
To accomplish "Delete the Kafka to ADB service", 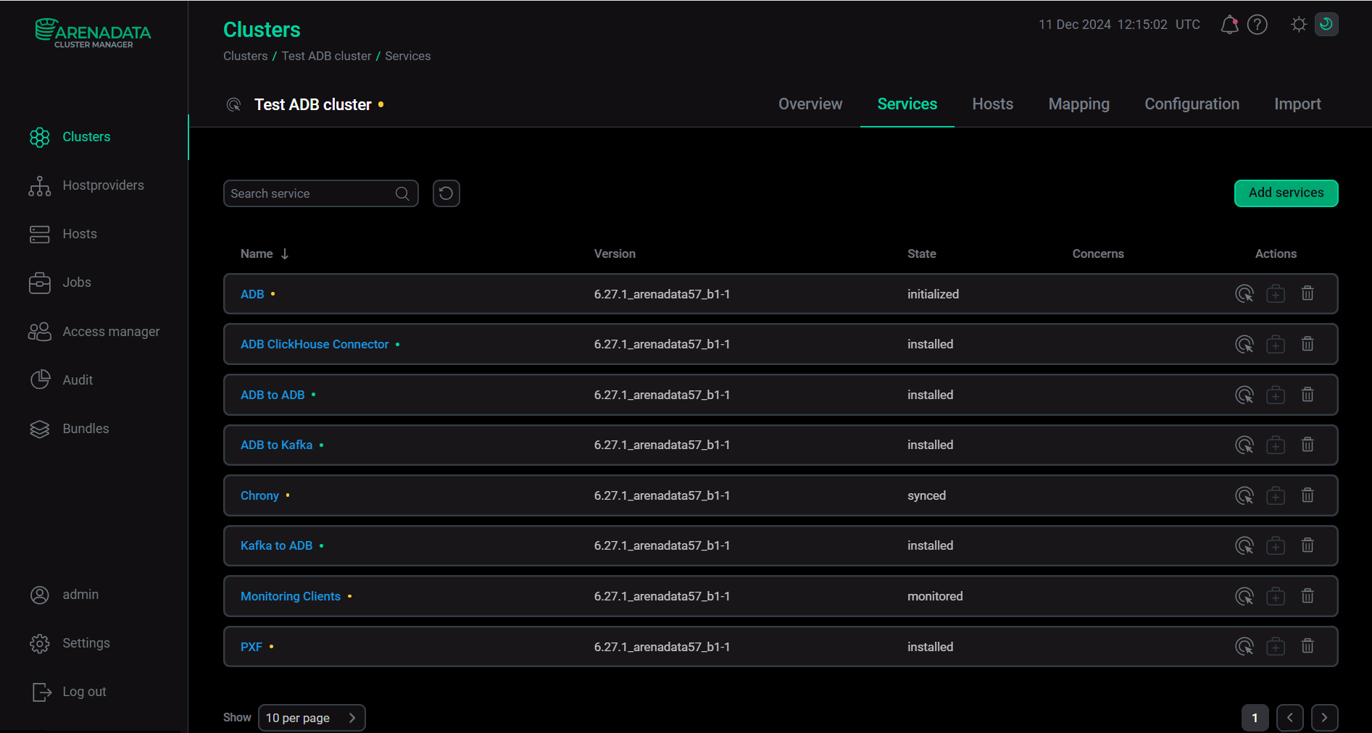I will 1307,545.
